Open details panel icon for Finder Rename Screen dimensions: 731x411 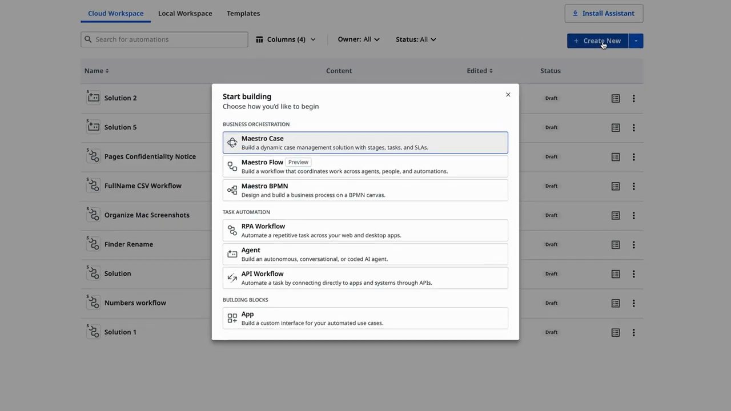[616, 245]
